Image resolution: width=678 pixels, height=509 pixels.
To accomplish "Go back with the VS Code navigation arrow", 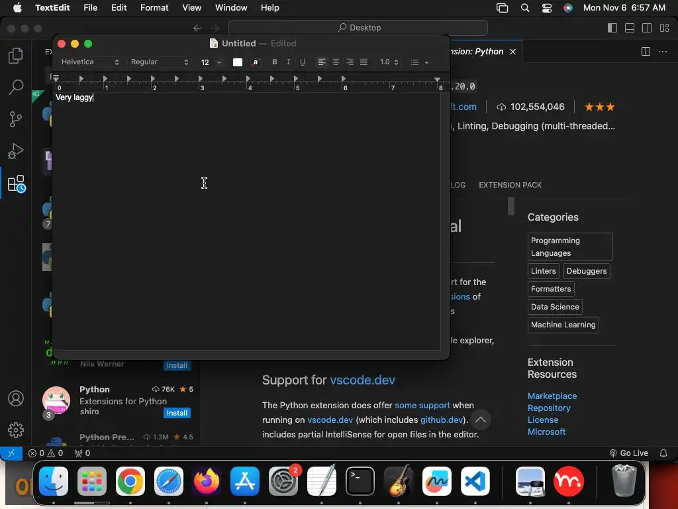I will pos(197,28).
